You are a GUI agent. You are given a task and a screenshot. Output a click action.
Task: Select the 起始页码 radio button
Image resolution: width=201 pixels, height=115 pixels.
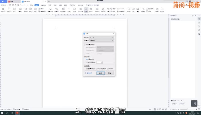(87, 62)
